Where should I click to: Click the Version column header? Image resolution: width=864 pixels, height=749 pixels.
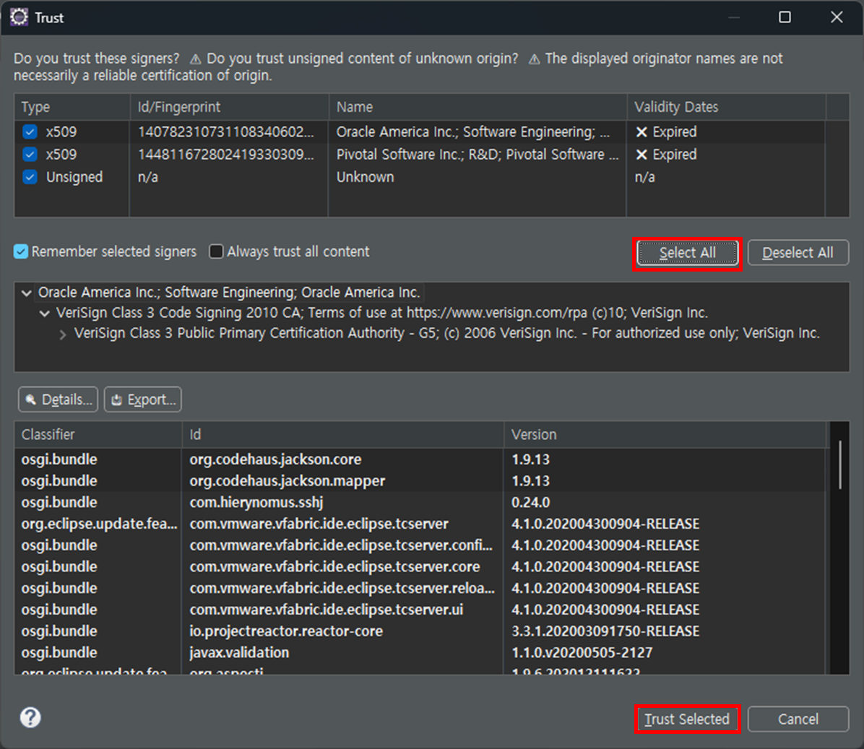tap(665, 435)
